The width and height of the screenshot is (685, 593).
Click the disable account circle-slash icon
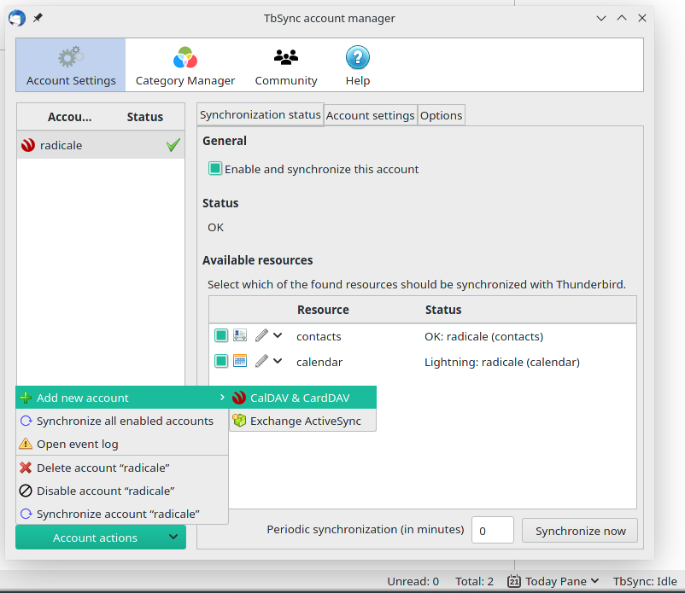click(26, 491)
